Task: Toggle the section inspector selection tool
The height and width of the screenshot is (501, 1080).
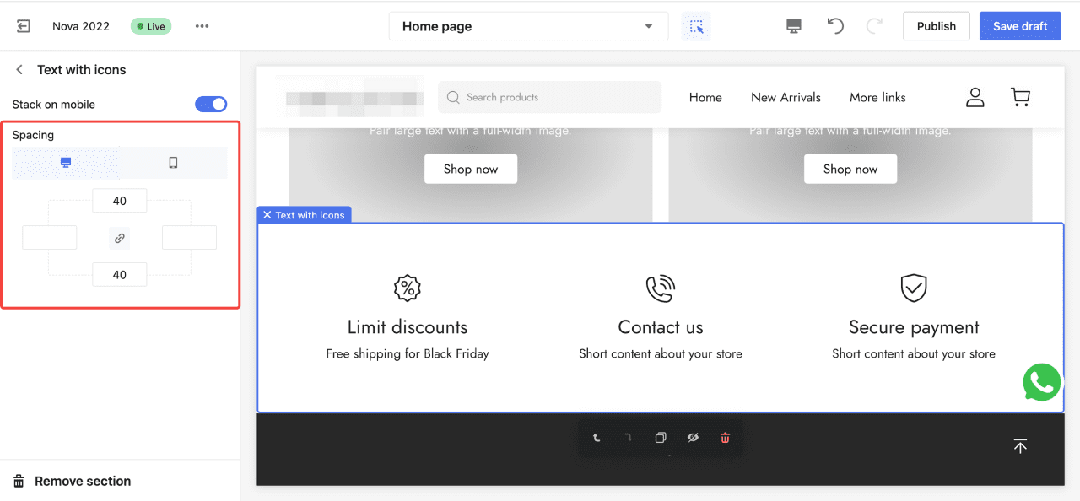Action: pos(697,26)
